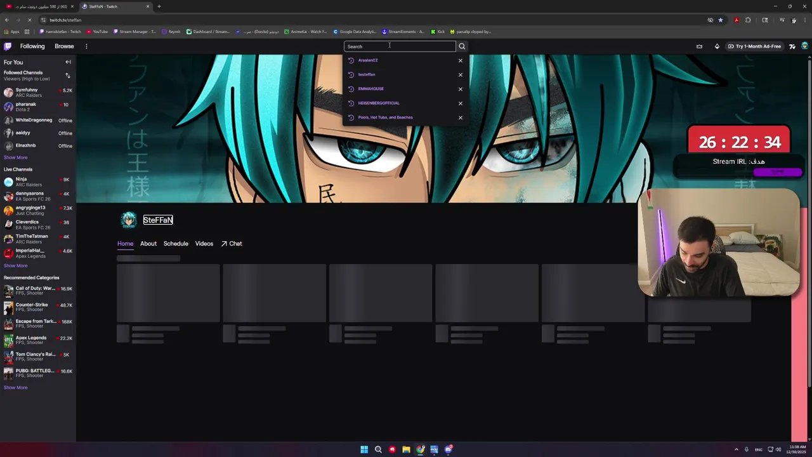This screenshot has height=457, width=812.
Task: Open Symfuhny followed channel
Action: pos(38,93)
